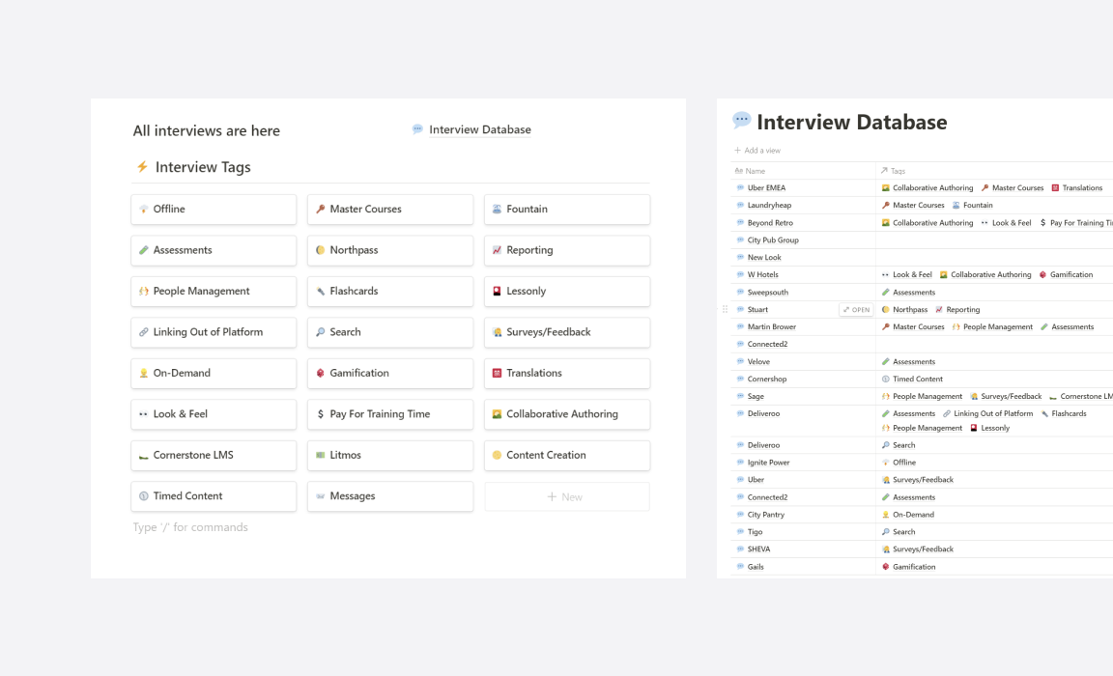This screenshot has width=1113, height=676.
Task: Click the Lessonly card icon
Action: click(497, 291)
